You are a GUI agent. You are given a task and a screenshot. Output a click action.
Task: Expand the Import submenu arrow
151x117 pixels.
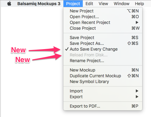point(137,91)
